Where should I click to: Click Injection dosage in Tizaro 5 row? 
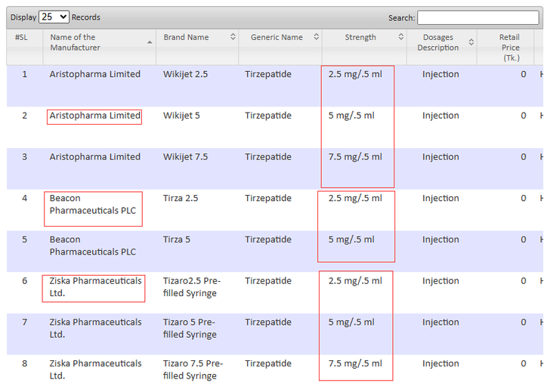[440, 322]
